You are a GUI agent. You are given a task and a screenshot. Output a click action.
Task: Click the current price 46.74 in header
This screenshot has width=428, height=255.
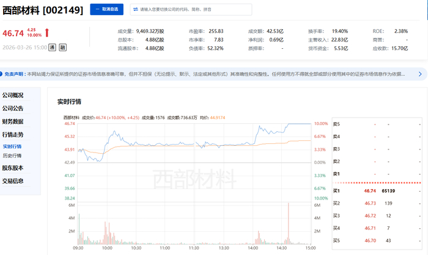13,33
